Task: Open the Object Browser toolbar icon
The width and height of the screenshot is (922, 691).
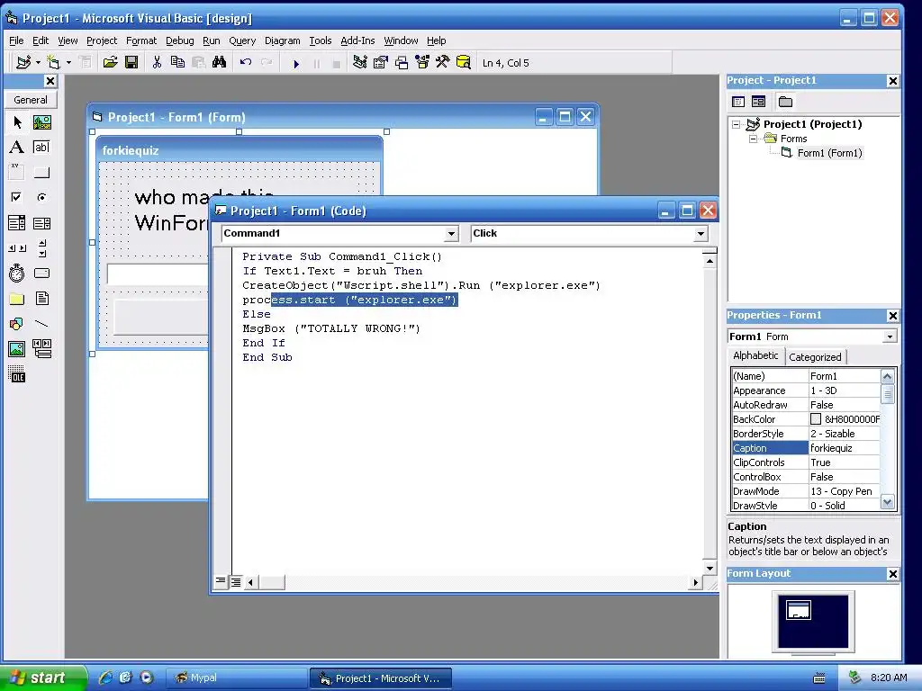Action: coord(422,62)
